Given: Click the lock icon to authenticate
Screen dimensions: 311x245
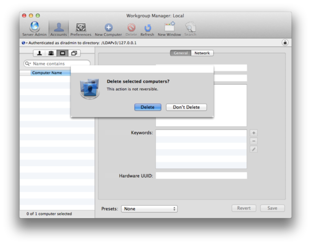Looking at the screenshot, I should tap(285, 43).
